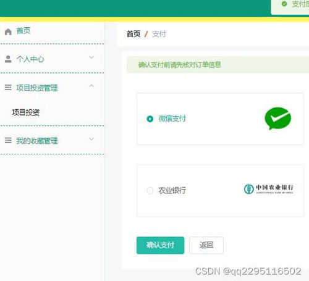This screenshot has height=281, width=309.
Task: Click the 农业银行 label text
Action: [172, 190]
